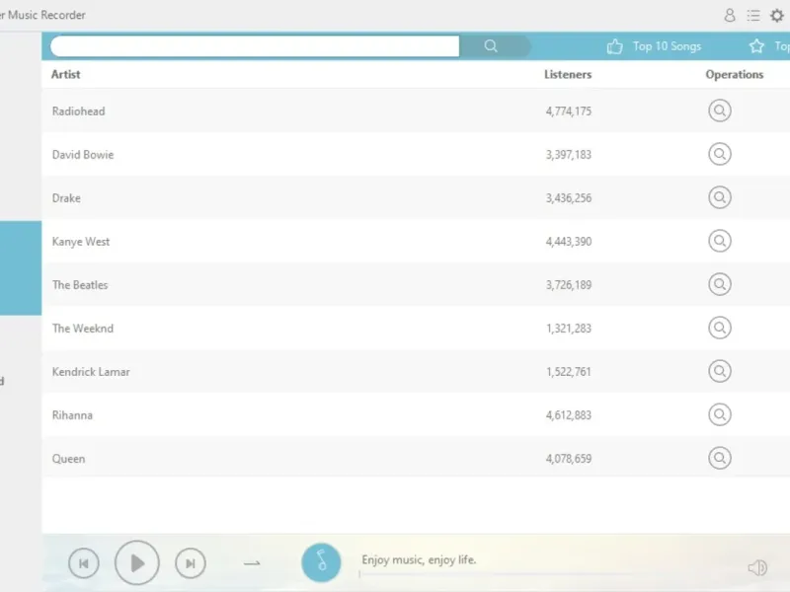Click search icon in Drake row
Screen dimensions: 790x592
click(720, 196)
